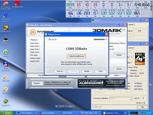
Task: Launch 3DMark2001SE from the desktop
Action: [6, 29]
